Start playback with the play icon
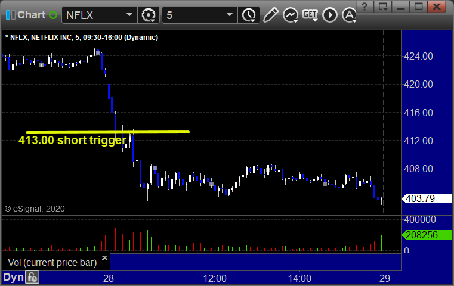Screen dimensions: 454x286 330,15
